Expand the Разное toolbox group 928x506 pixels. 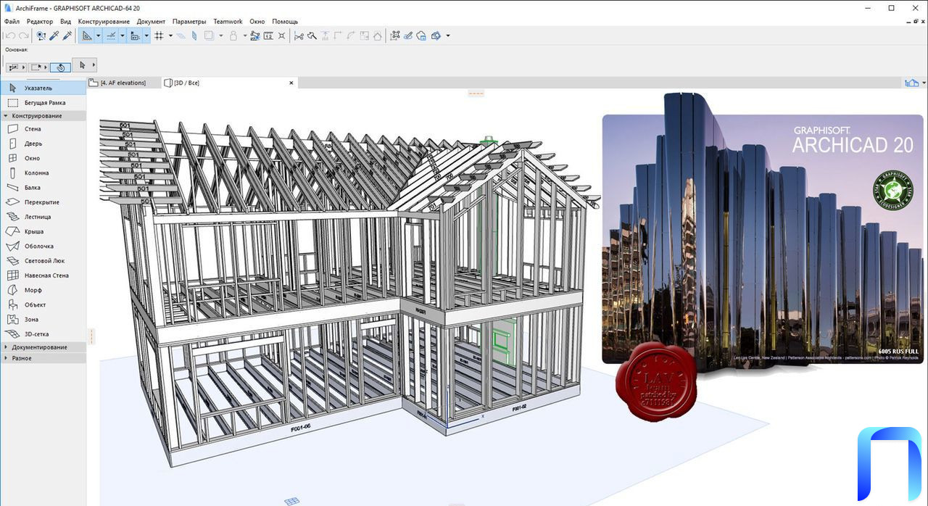[x=43, y=358]
